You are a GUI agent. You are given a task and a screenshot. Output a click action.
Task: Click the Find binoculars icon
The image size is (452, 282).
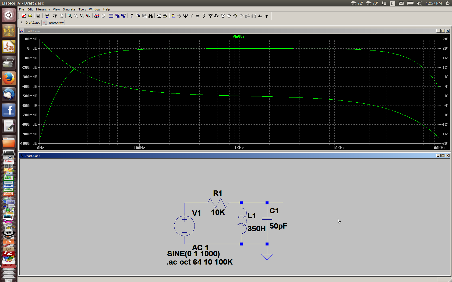click(x=150, y=16)
